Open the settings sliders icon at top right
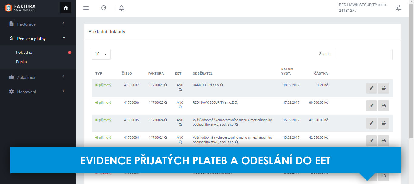 pyautogui.click(x=398, y=8)
